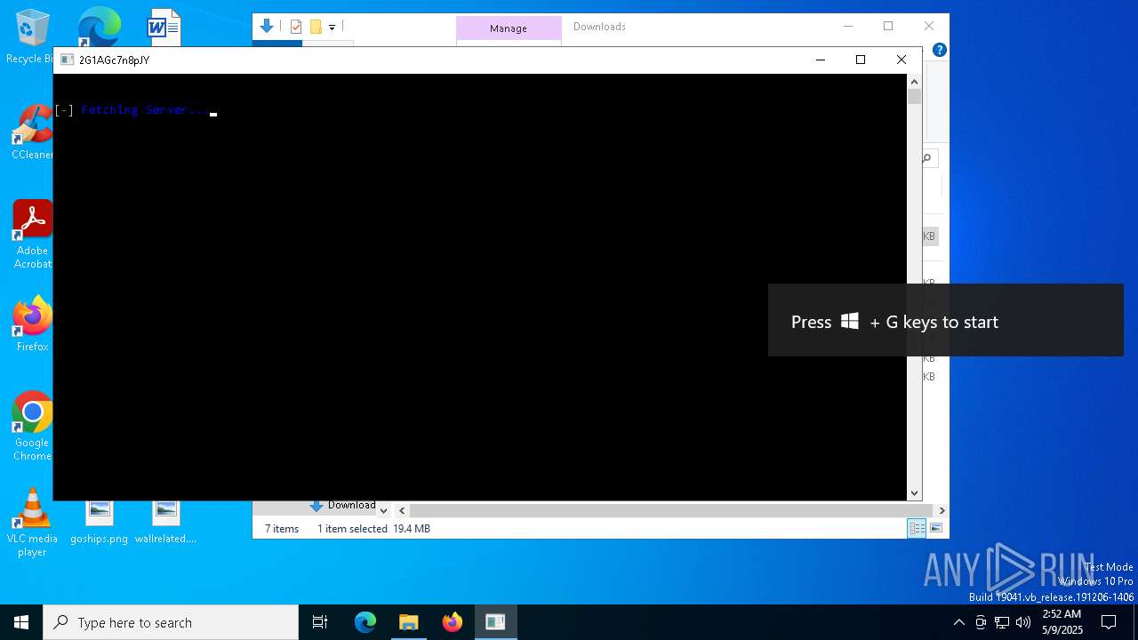This screenshot has width=1138, height=640.
Task: Open the Recycle Bin desktop icon
Action: point(32,36)
